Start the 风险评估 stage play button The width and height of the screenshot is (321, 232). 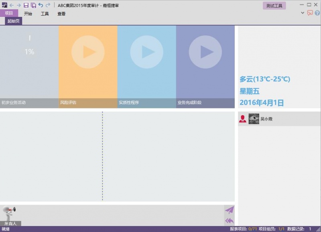pos(88,52)
